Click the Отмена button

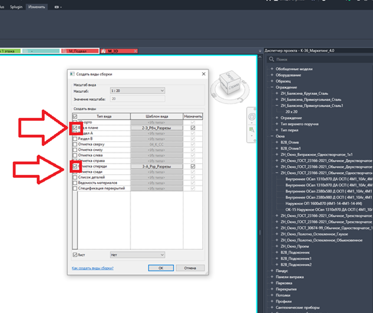pyautogui.click(x=190, y=268)
